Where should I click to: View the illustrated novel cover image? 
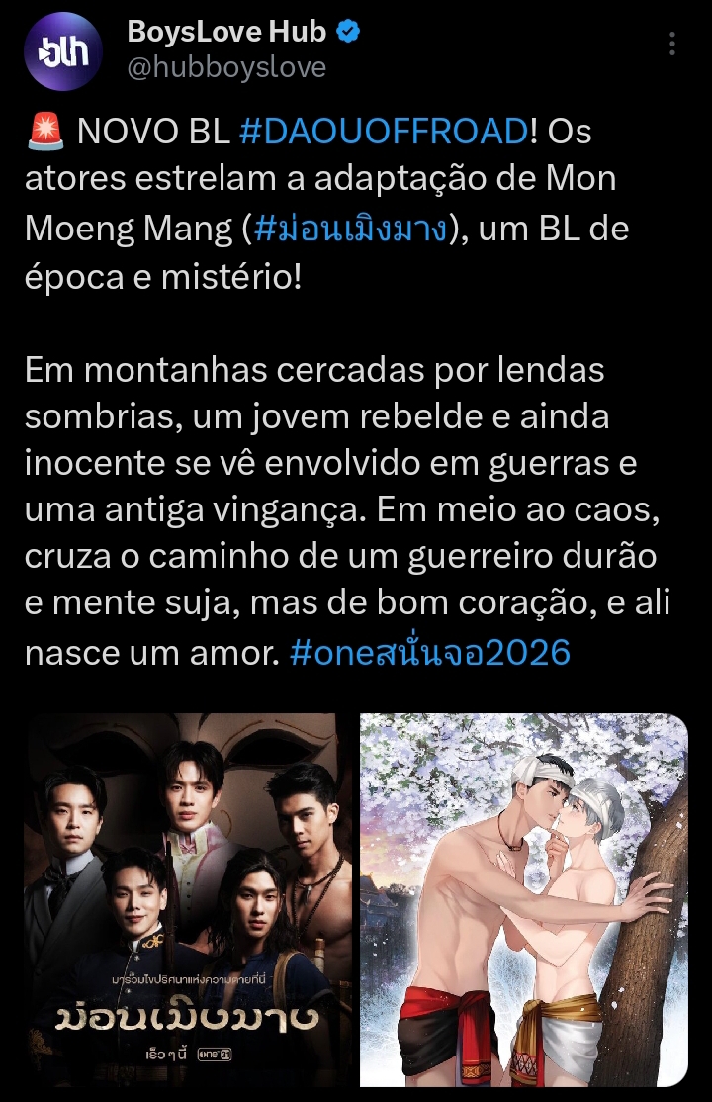[x=524, y=899]
